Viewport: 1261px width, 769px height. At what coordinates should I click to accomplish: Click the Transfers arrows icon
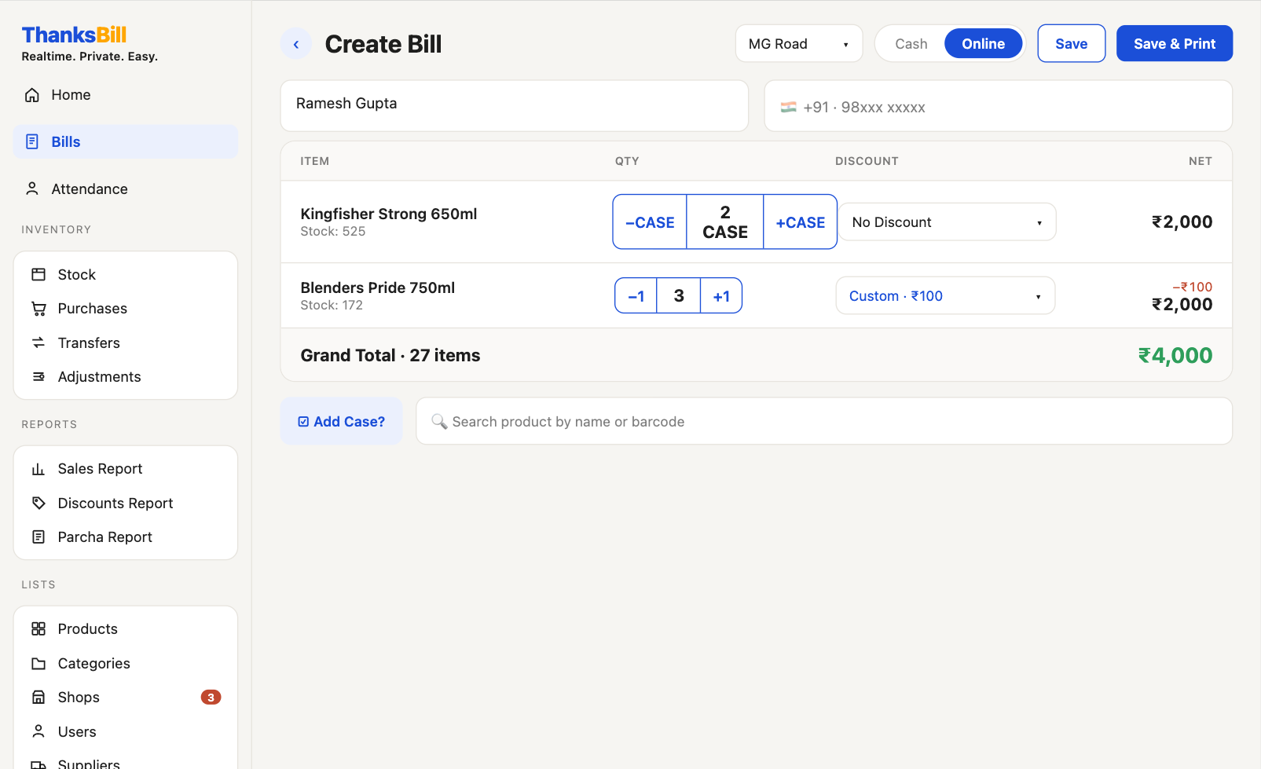pyautogui.click(x=38, y=342)
